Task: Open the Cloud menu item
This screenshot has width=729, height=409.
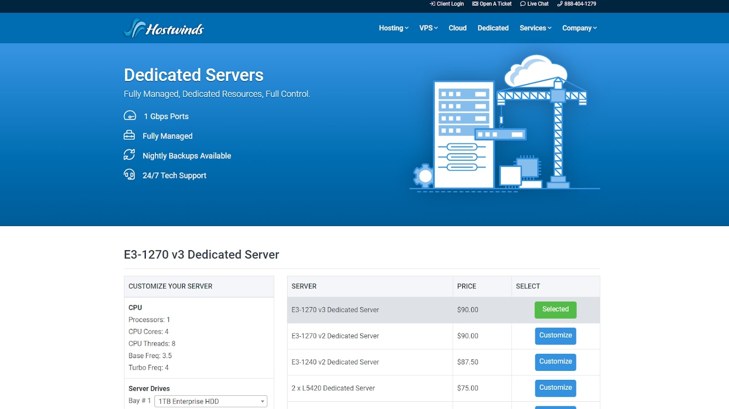Action: click(457, 28)
